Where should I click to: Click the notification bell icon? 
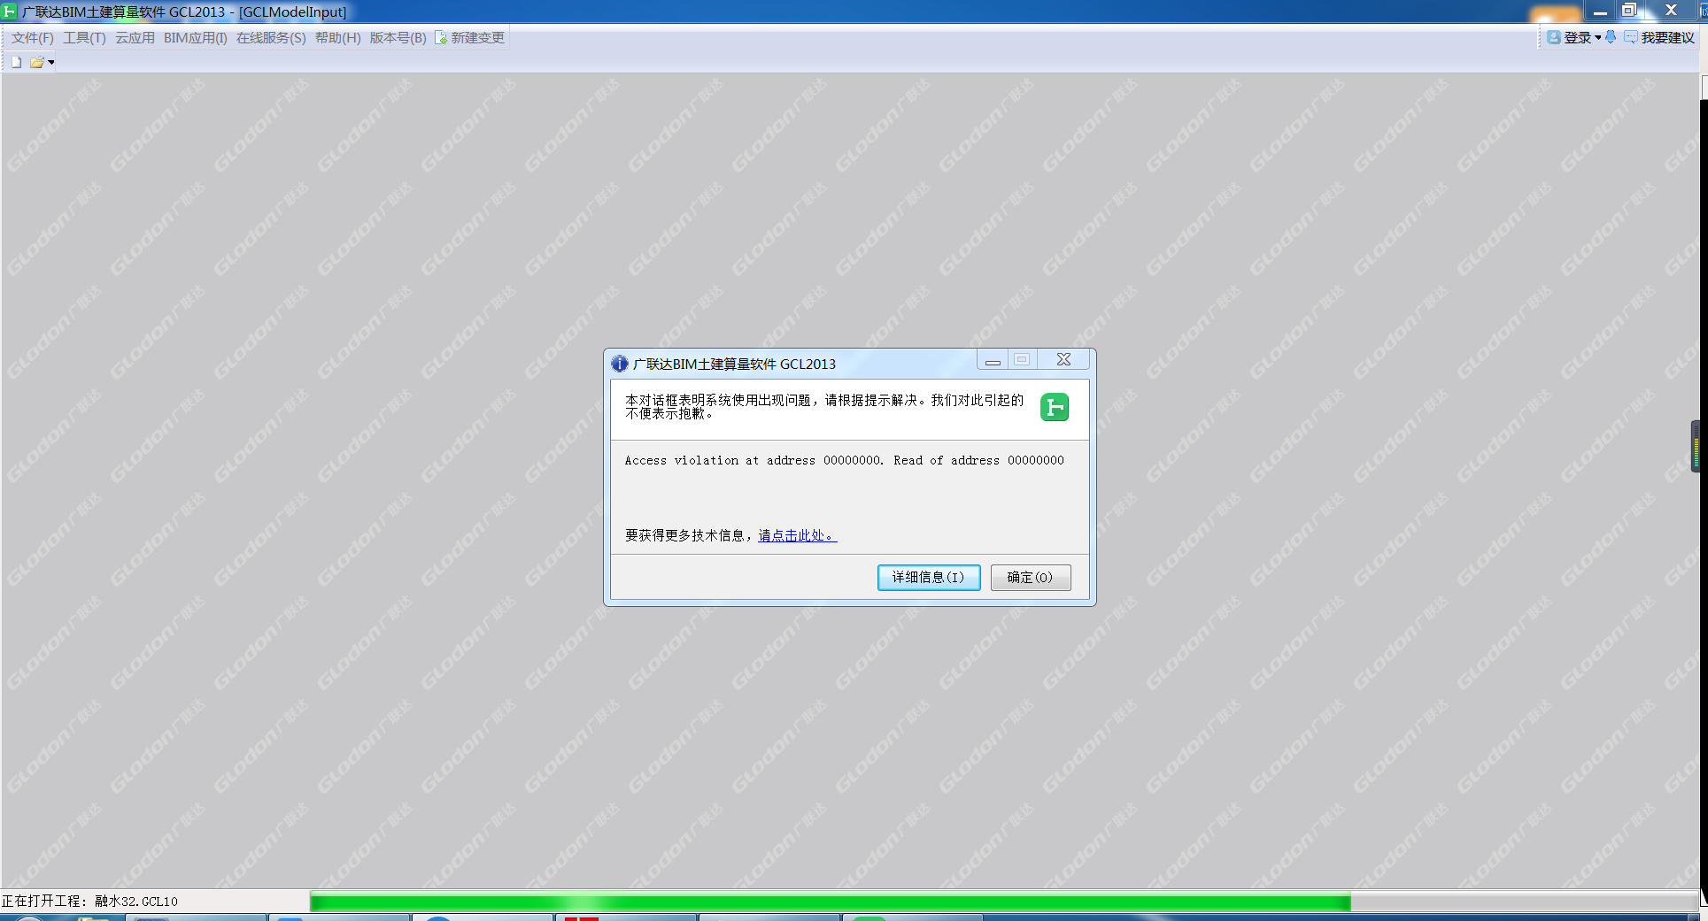tap(1611, 37)
